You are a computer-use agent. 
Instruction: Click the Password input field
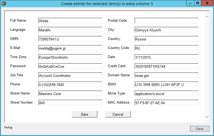click(70, 66)
